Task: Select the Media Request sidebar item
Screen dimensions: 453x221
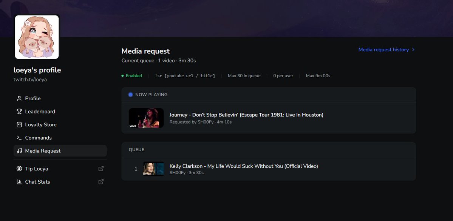Action: tap(60, 151)
